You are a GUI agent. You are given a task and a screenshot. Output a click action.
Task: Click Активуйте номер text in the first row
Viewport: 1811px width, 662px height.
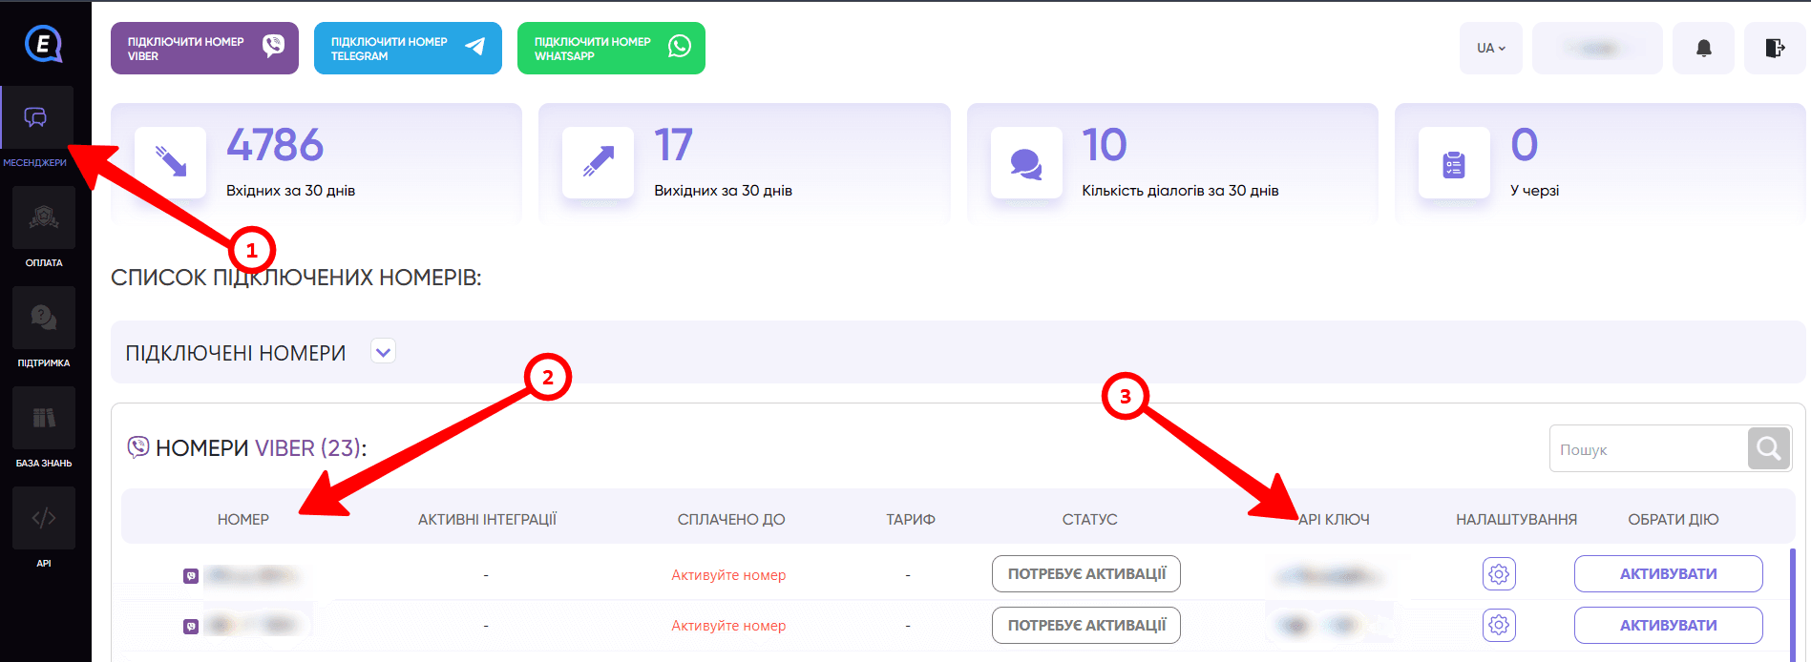click(x=728, y=575)
